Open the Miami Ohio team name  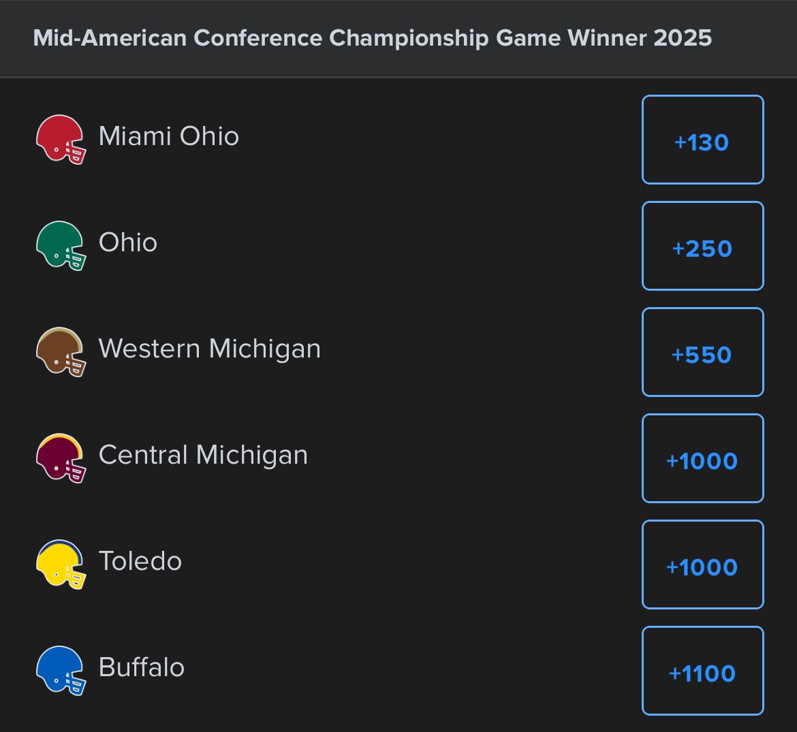[x=169, y=136]
